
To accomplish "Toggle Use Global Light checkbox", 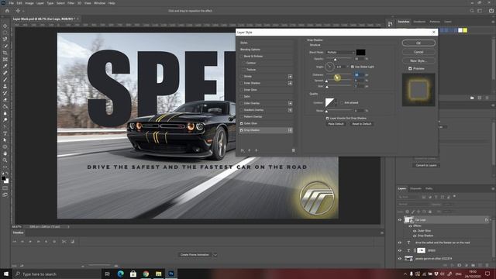I will [353, 67].
